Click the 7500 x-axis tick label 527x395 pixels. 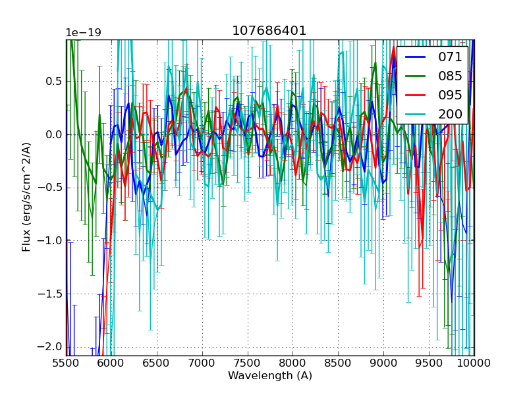[248, 362]
